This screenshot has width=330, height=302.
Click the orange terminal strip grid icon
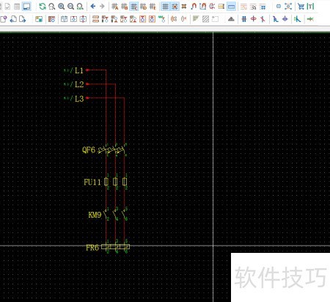[95, 19]
